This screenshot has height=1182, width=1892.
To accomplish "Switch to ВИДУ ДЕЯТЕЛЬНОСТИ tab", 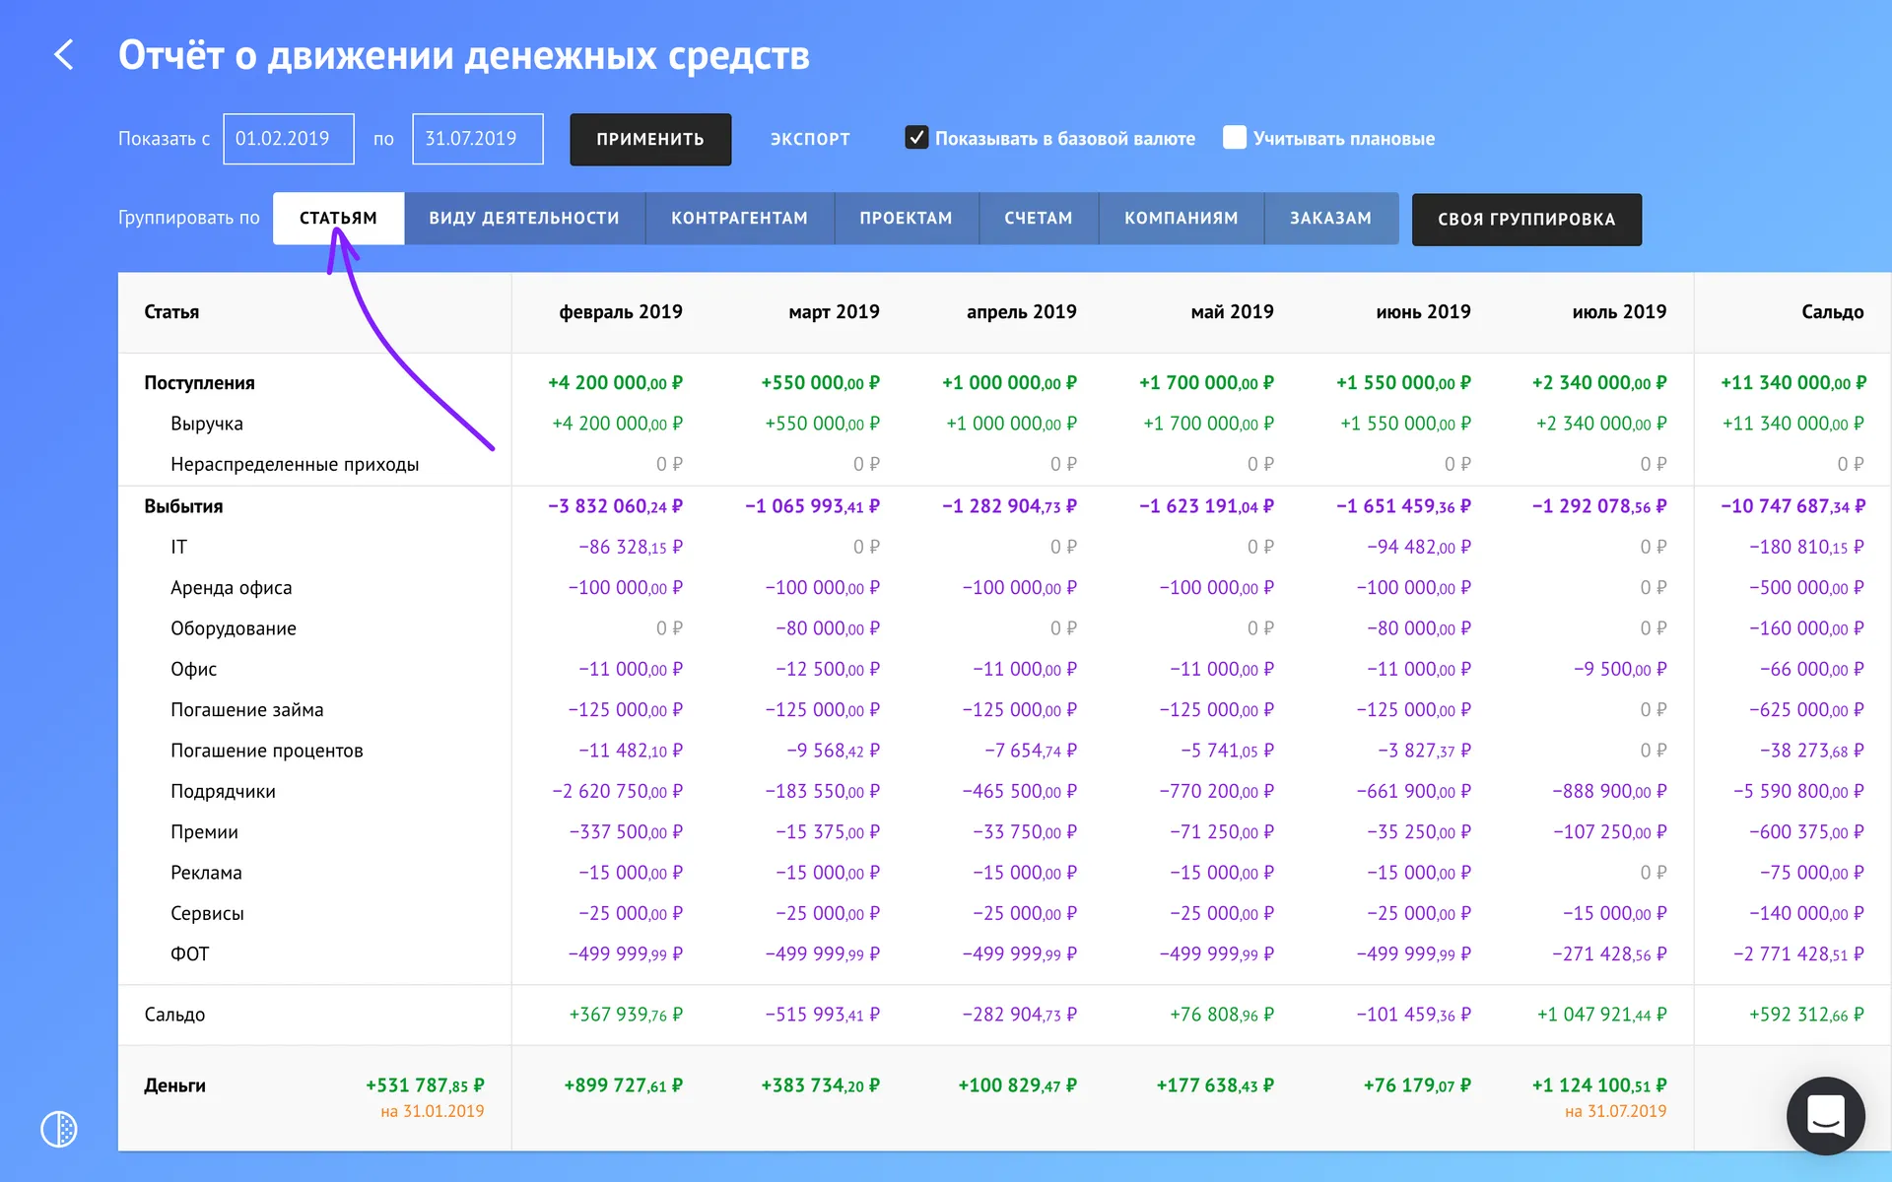I will tap(524, 218).
